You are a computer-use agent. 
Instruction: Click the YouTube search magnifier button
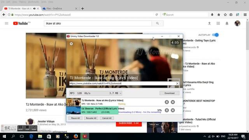coord(157,23)
